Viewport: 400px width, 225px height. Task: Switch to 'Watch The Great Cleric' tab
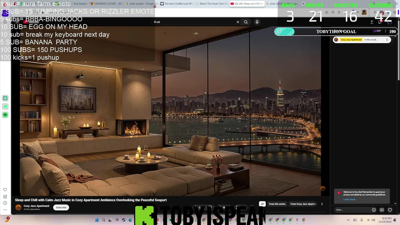[x=212, y=4]
